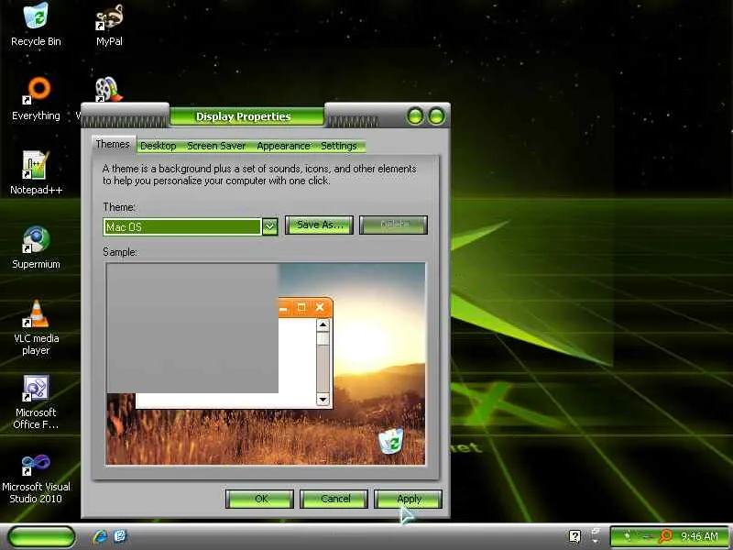Select the Notepad++ desktop icon
This screenshot has width=733, height=550.
(x=36, y=173)
